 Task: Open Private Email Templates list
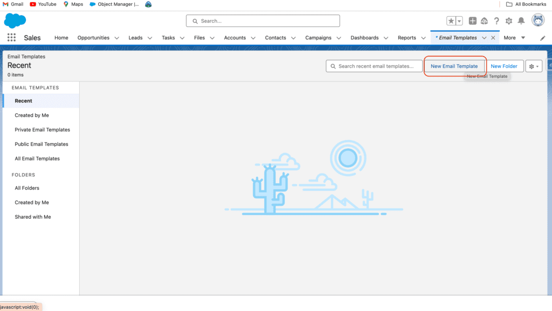(x=41, y=129)
